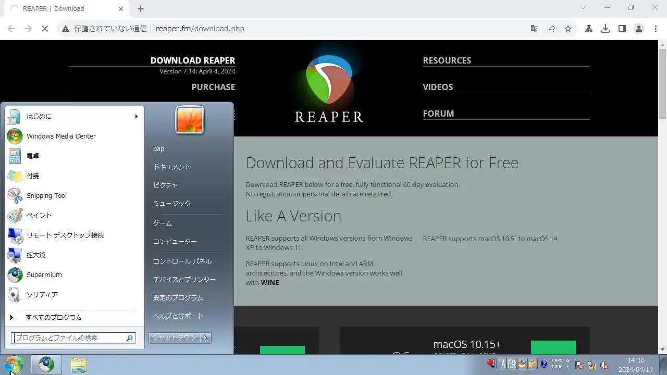
Task: Open FORUM link on REAPER site
Action: [438, 114]
